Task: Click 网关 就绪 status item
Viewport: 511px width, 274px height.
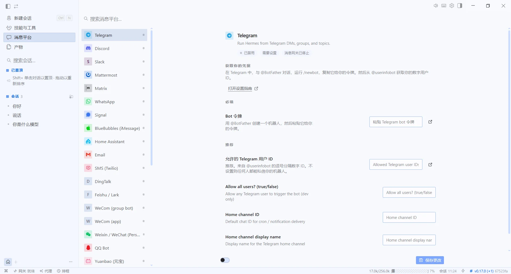Action: coord(24,271)
